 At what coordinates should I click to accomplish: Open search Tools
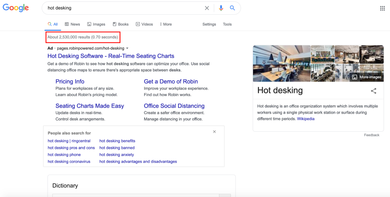pyautogui.click(x=227, y=24)
